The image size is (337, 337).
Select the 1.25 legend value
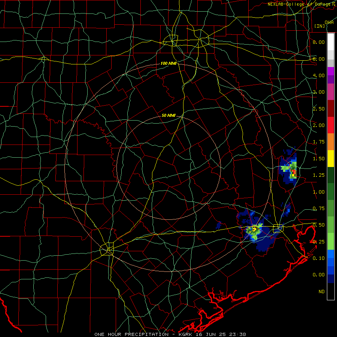(x=319, y=175)
